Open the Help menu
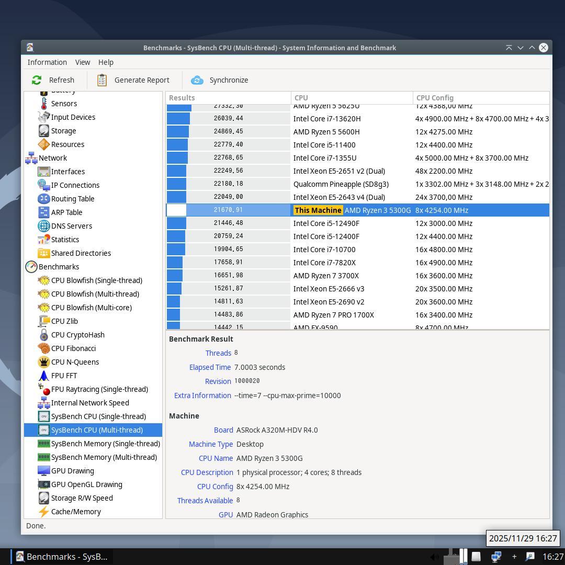This screenshot has height=565, width=565. coord(106,62)
